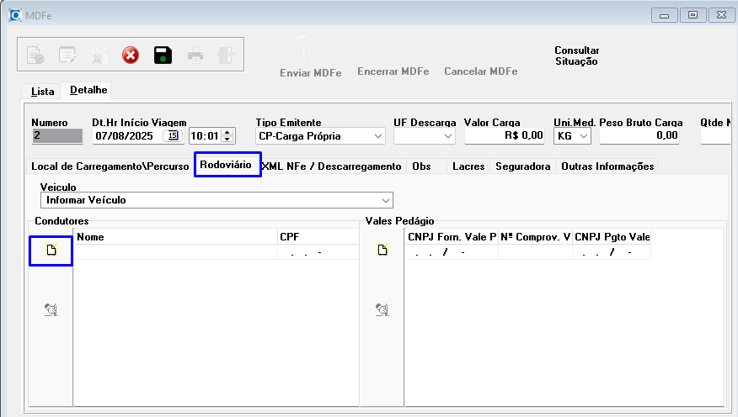738x417 pixels.
Task: Click the print icon in toolbar
Action: pyautogui.click(x=195, y=55)
